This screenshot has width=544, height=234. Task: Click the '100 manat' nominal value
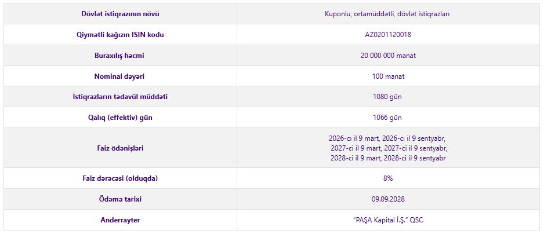388,76
